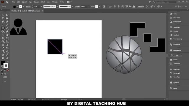The image size is (189, 106).
Task: Open Uniform width profile dropdown
Action: [57, 7]
